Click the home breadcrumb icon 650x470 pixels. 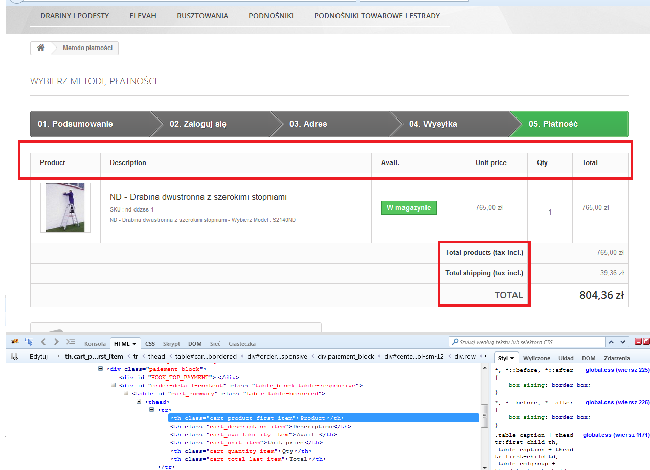(x=40, y=48)
